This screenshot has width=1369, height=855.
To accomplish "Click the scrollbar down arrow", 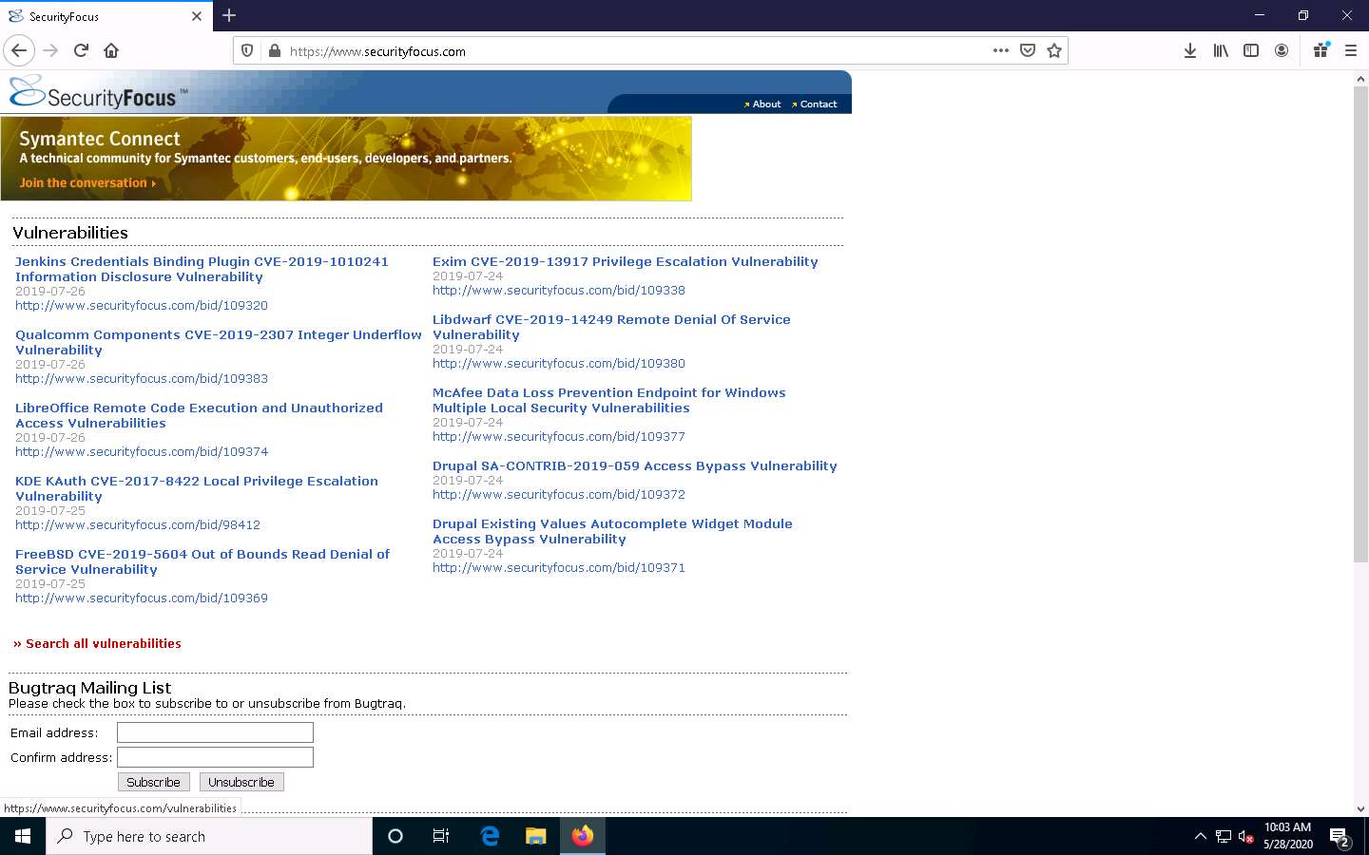I will (1360, 809).
